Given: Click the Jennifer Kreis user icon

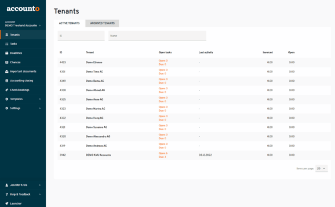Looking at the screenshot, I should pos(7,185).
